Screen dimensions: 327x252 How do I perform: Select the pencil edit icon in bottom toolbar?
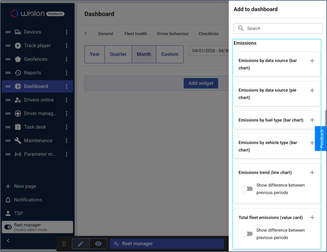[80, 244]
